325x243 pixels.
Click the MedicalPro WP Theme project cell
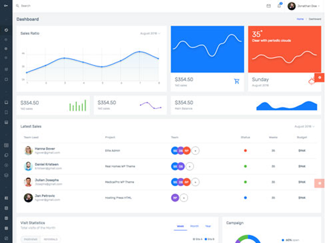pos(120,182)
